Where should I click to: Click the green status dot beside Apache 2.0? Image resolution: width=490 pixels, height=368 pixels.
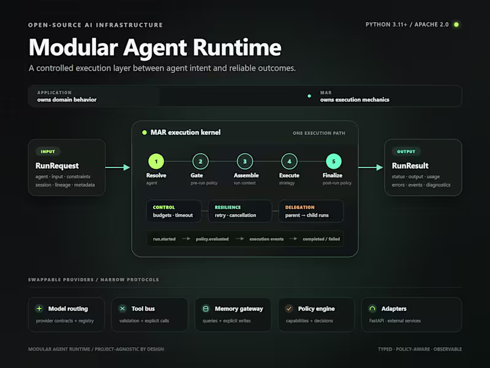[456, 25]
